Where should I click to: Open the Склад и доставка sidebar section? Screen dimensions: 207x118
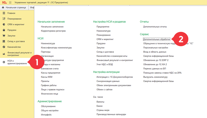tap(16, 41)
